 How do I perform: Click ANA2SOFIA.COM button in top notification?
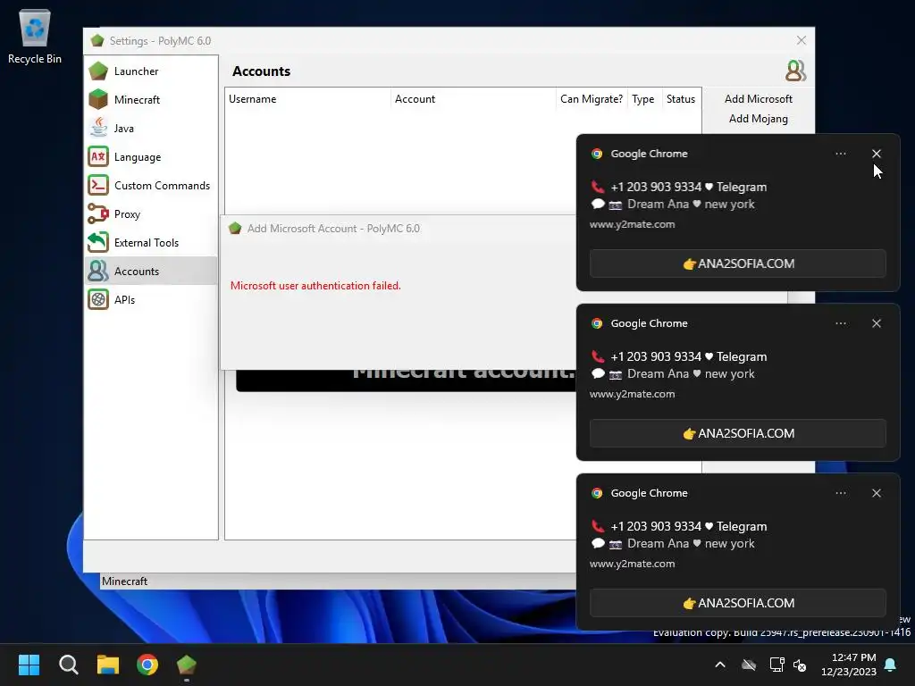pos(737,264)
